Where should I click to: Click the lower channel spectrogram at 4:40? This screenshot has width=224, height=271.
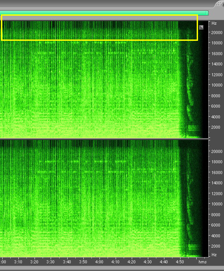[164, 199]
